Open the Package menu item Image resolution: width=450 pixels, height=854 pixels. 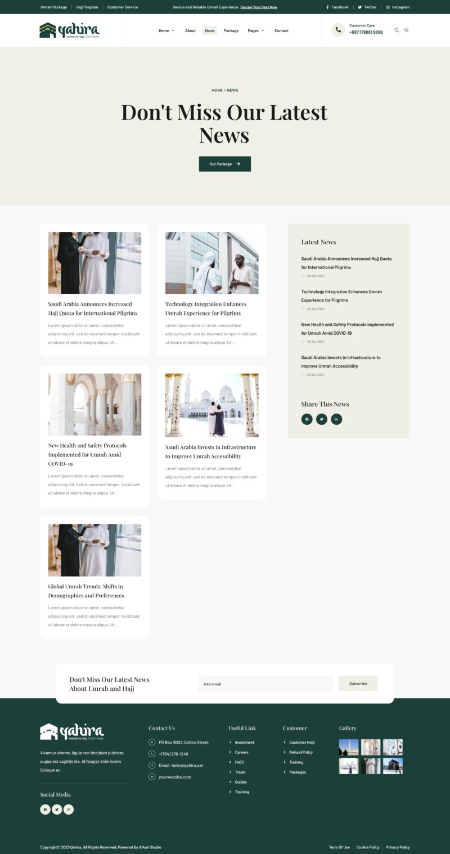(231, 30)
